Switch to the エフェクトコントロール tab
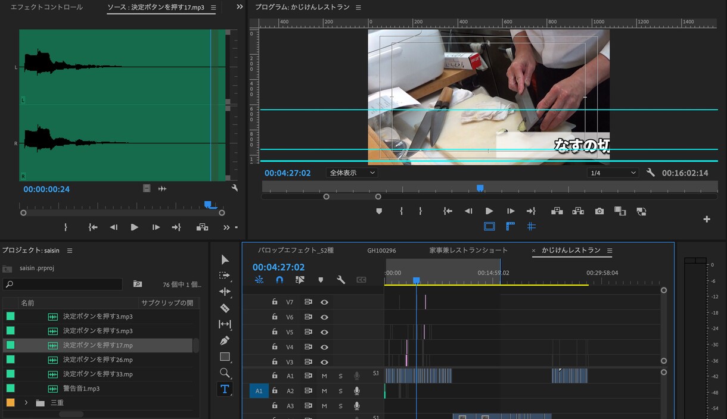 [46, 7]
